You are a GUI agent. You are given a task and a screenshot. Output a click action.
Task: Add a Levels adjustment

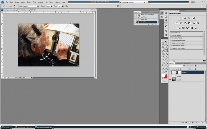[x=185, y=18]
